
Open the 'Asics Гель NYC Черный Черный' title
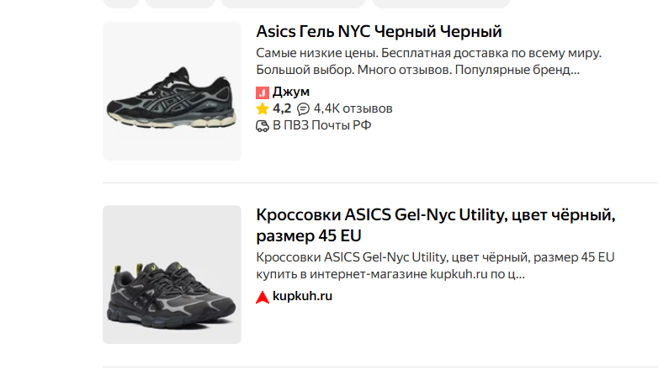point(379,32)
